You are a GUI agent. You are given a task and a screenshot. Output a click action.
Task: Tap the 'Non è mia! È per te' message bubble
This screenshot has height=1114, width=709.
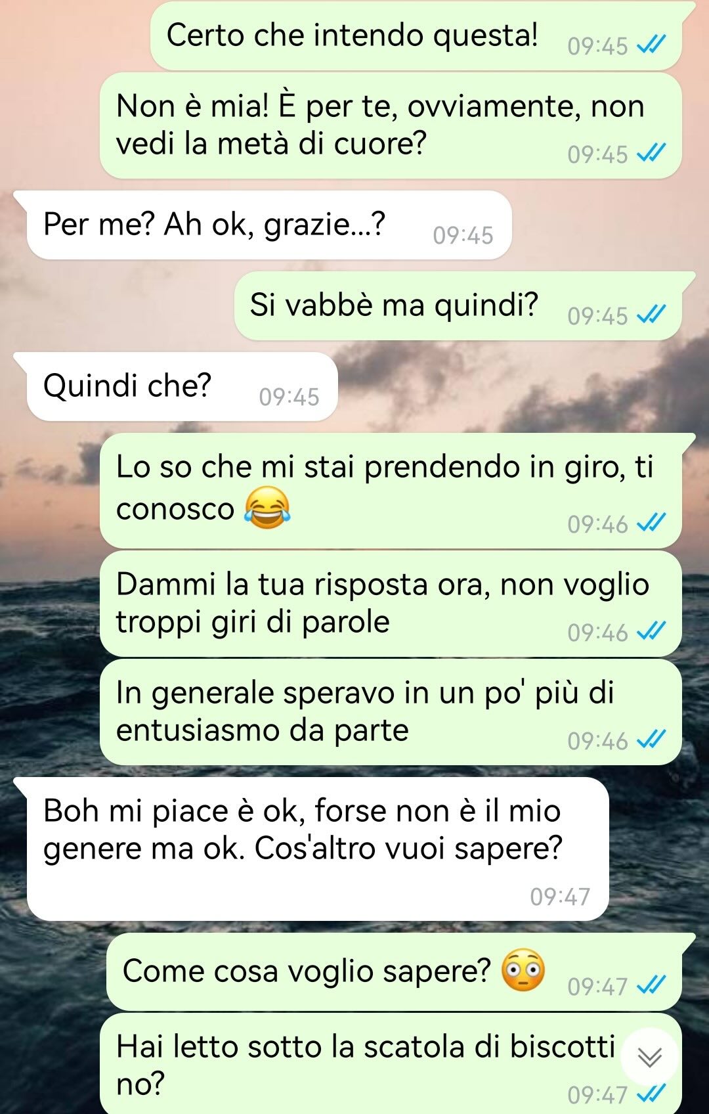(391, 125)
